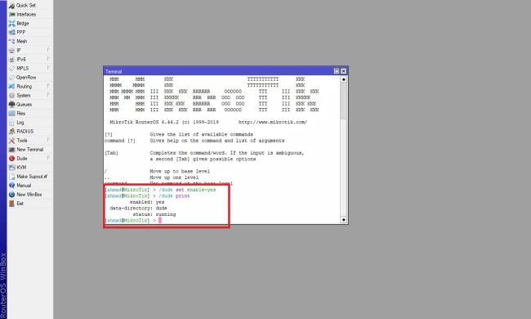Open the KVM icon

[12, 168]
